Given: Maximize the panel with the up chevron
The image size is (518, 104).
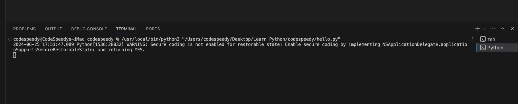Looking at the screenshot, I should 503,29.
